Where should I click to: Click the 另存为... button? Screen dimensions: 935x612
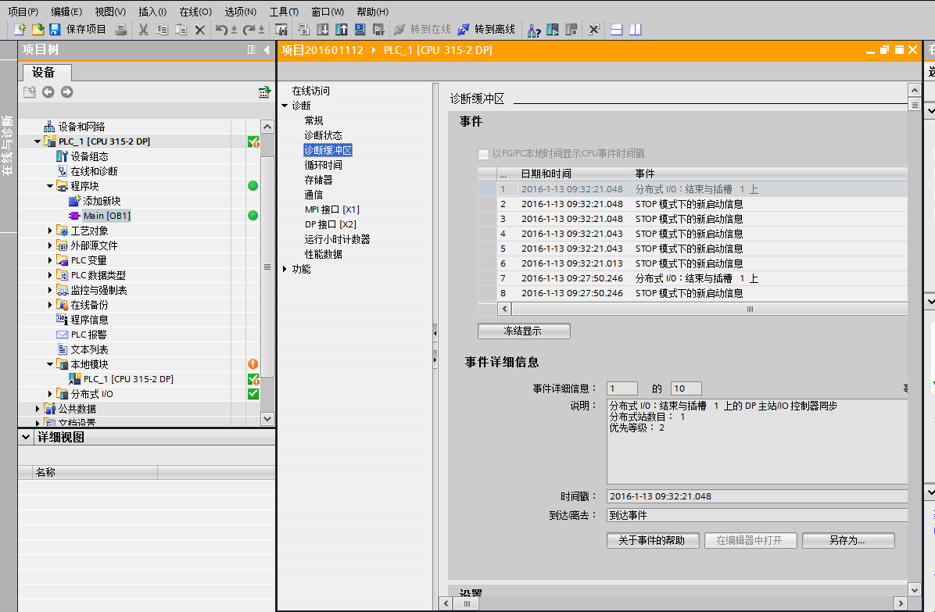click(848, 541)
